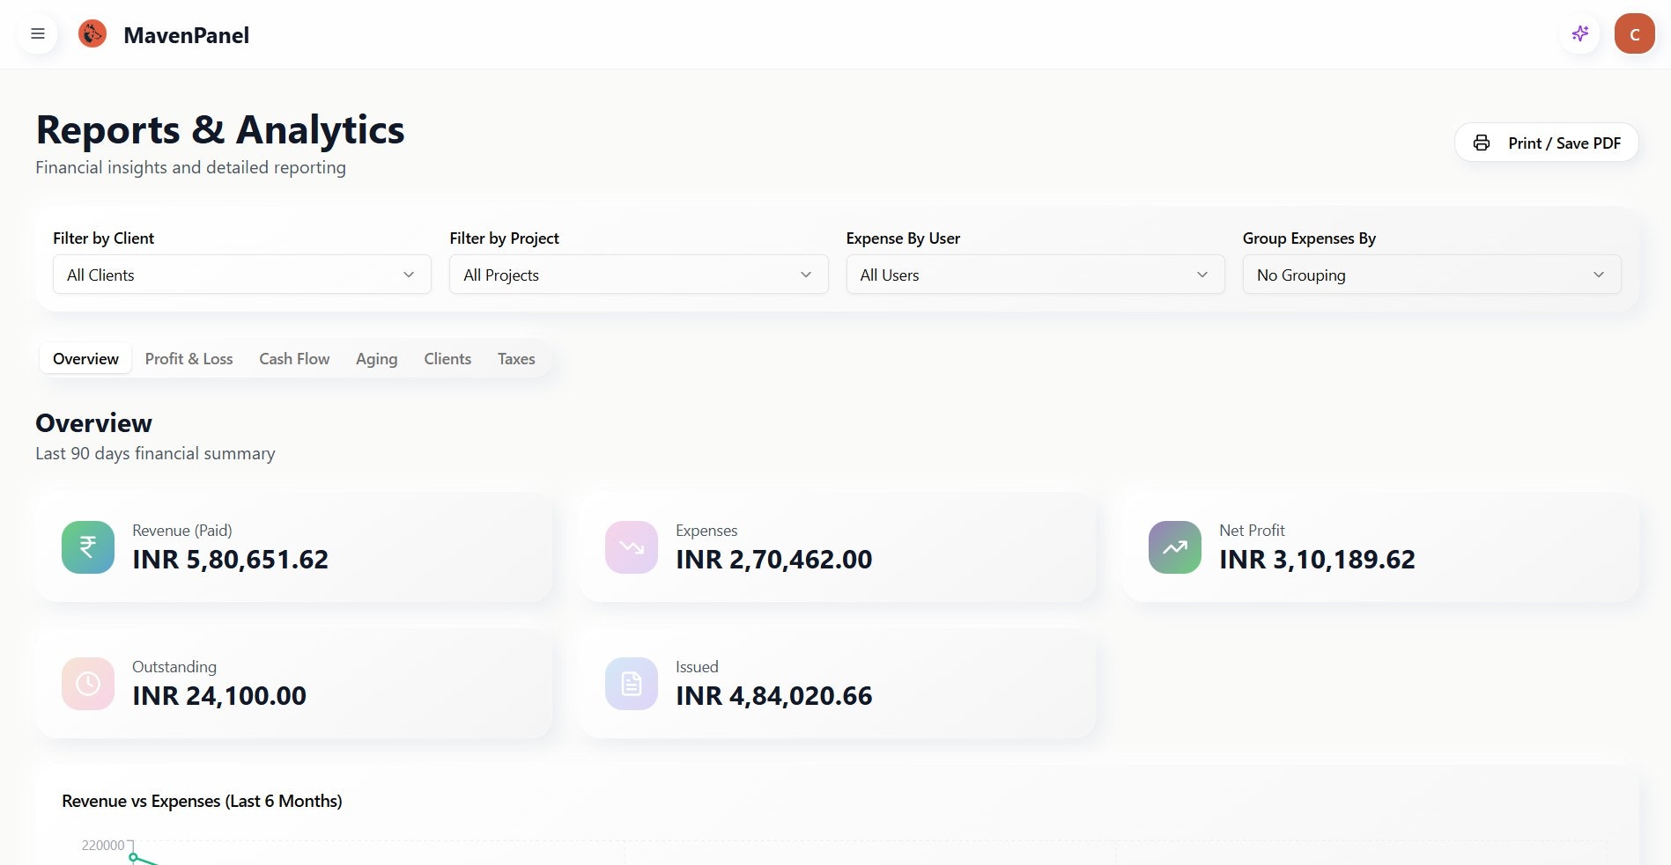Viewport: 1671px width, 865px height.
Task: Click the Net Profit trending-up icon
Action: point(1175,547)
